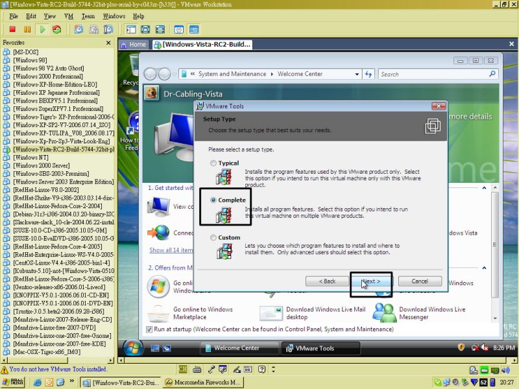Select [Gentoo-releases-x86-2006.01-Livecd] favorite
The height and width of the screenshot is (389, 519).
click(x=59, y=287)
